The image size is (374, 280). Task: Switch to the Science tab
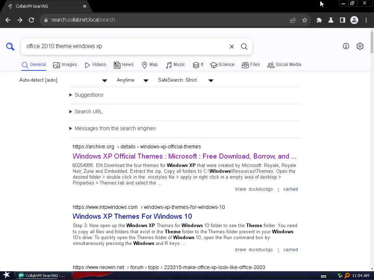(x=222, y=65)
